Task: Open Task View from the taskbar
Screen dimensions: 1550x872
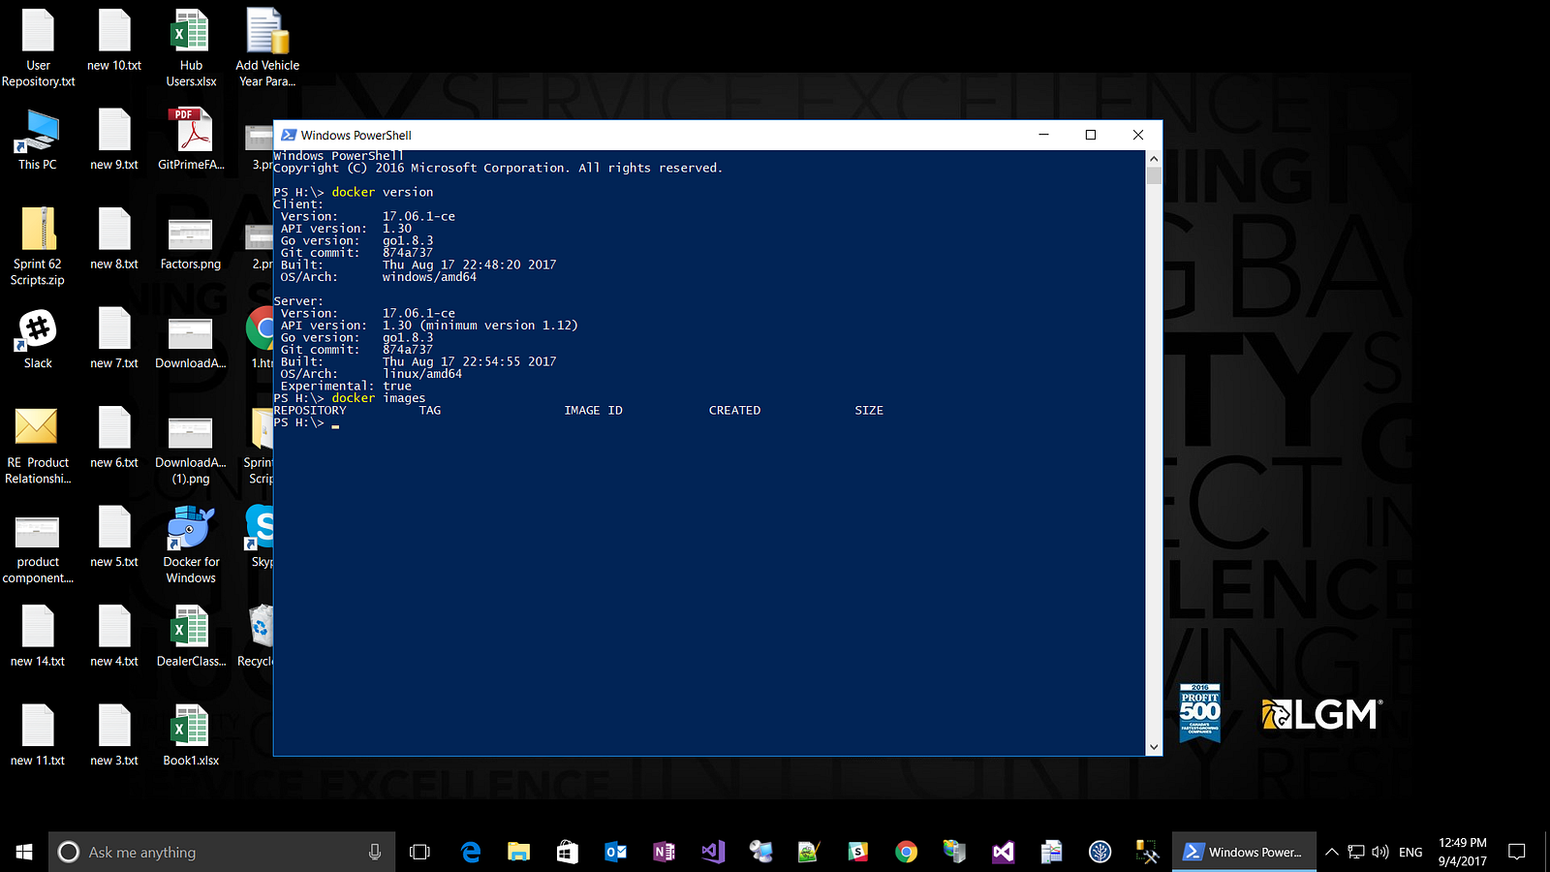Action: pyautogui.click(x=419, y=852)
